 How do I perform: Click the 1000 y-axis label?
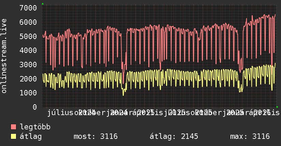[x=28, y=93]
